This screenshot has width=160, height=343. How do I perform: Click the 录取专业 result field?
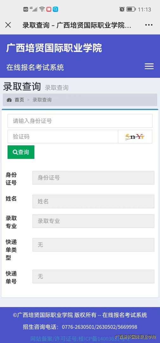click(93, 221)
